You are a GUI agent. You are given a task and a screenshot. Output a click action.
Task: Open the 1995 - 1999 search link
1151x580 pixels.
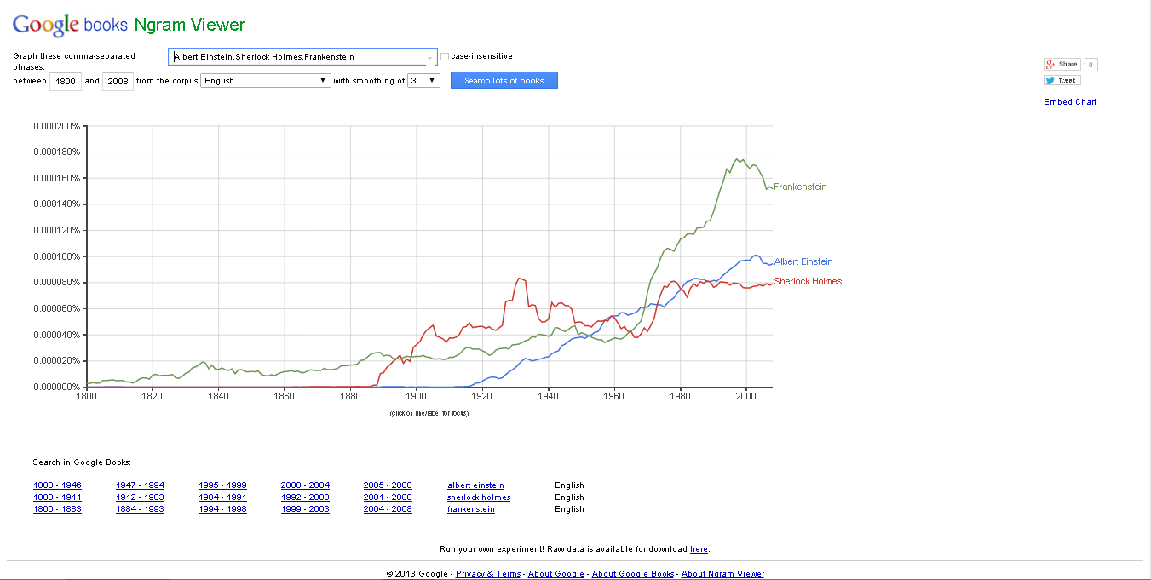pos(222,485)
